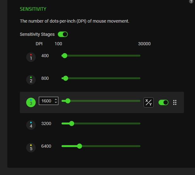Click the 6400 DPI slider handle
The image size is (195, 175).
(80, 146)
